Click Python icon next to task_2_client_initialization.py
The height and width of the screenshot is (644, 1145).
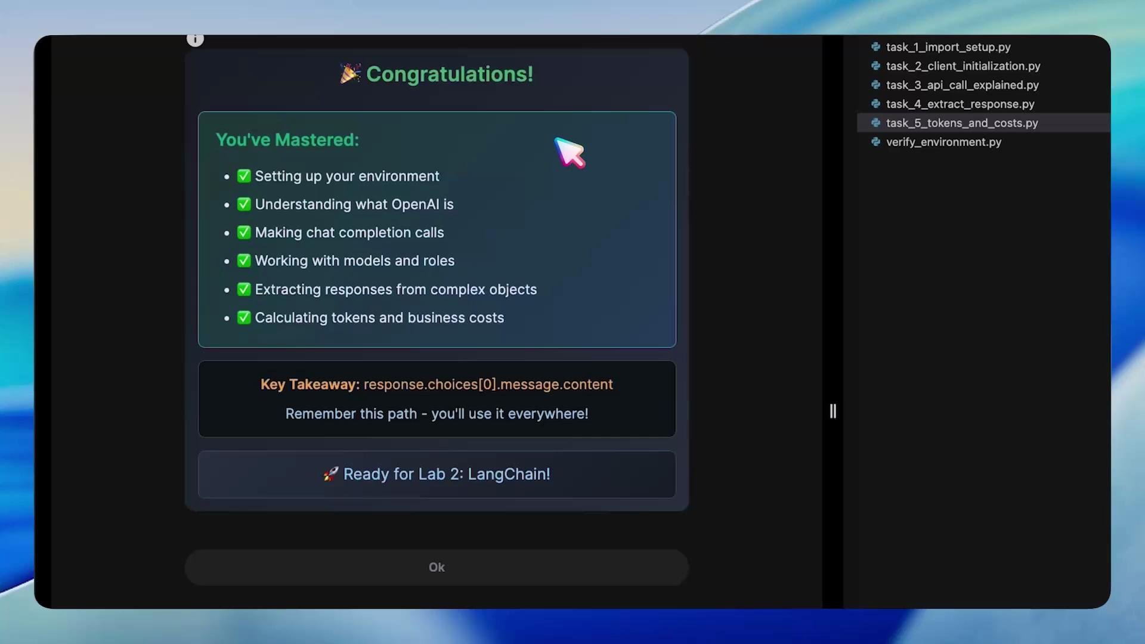point(875,66)
